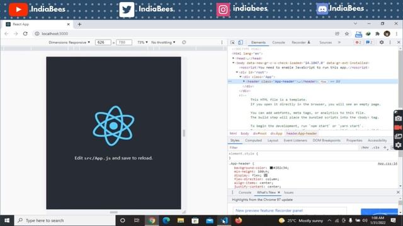The width and height of the screenshot is (403, 226).
Task: Open the 73% zoom dropdown
Action: pyautogui.click(x=142, y=42)
